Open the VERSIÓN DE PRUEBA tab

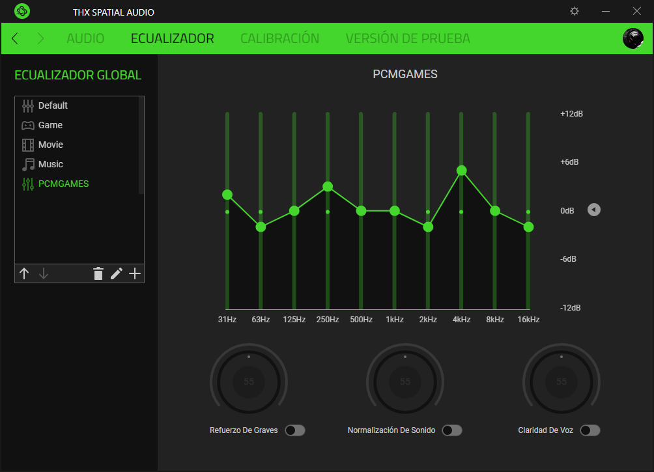click(x=408, y=38)
